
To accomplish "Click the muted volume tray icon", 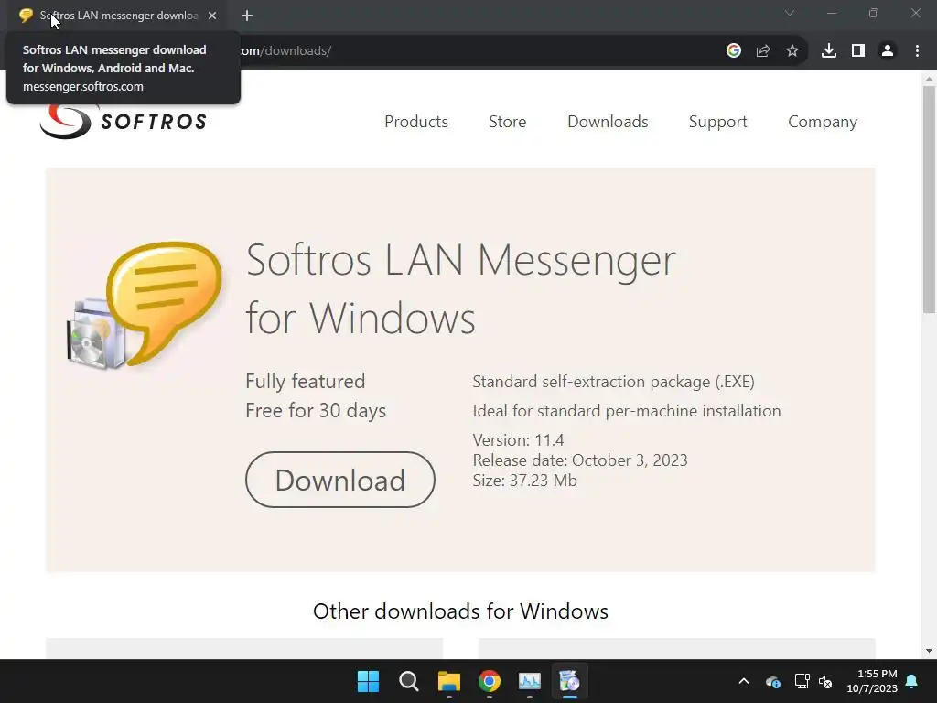I will click(825, 681).
